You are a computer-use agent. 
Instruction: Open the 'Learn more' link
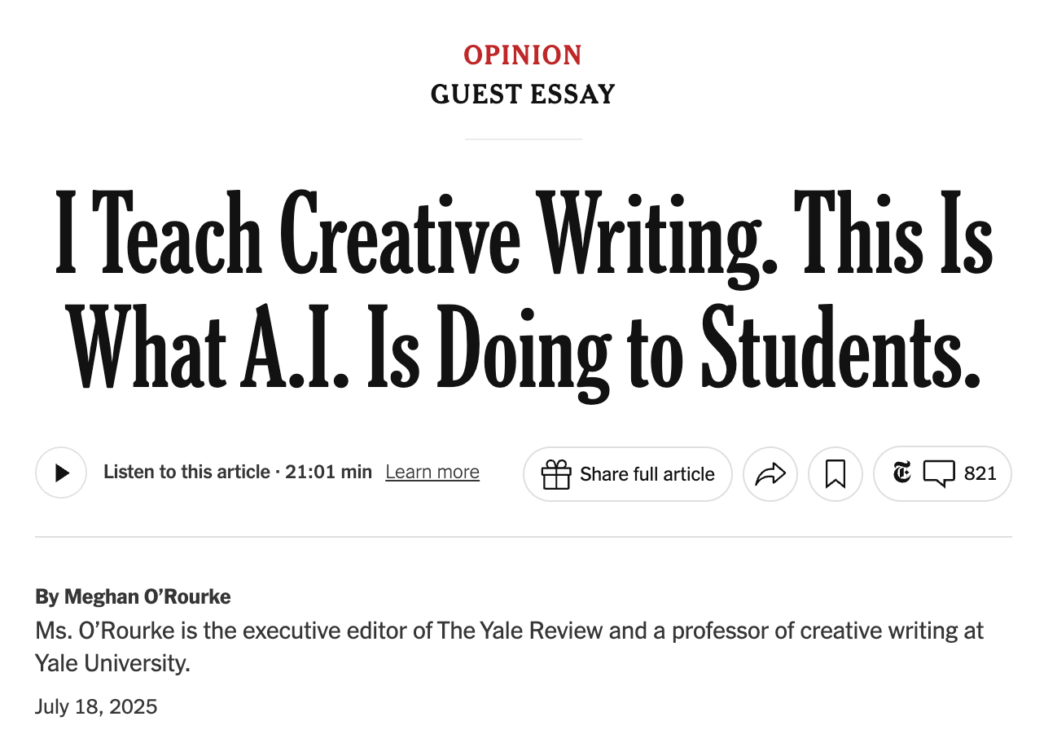pyautogui.click(x=432, y=473)
